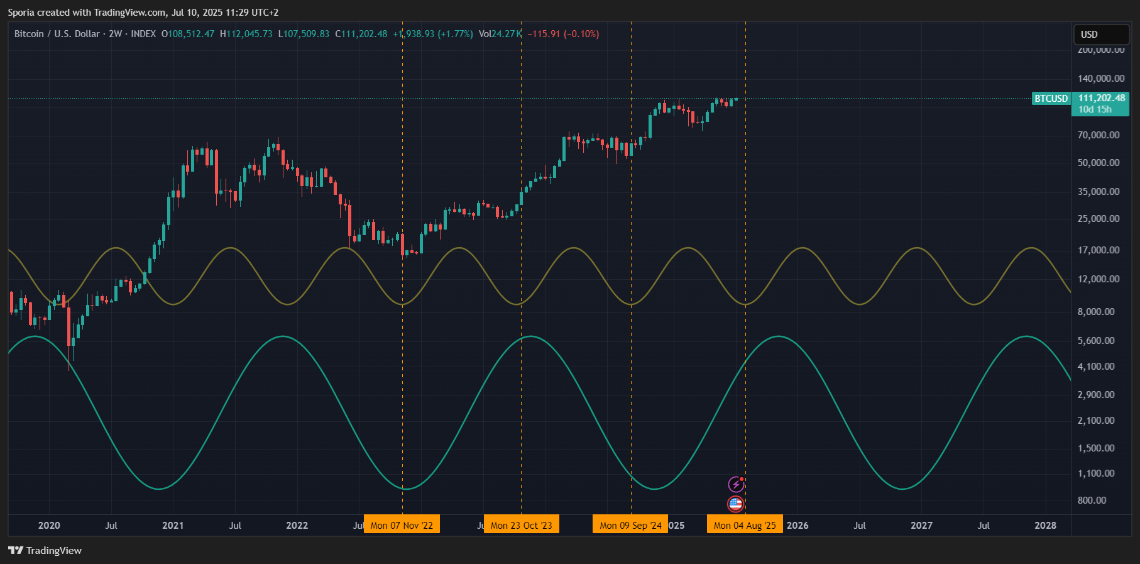Click the high value H112,045.73
Image resolution: width=1140 pixels, height=564 pixels.
click(x=246, y=34)
